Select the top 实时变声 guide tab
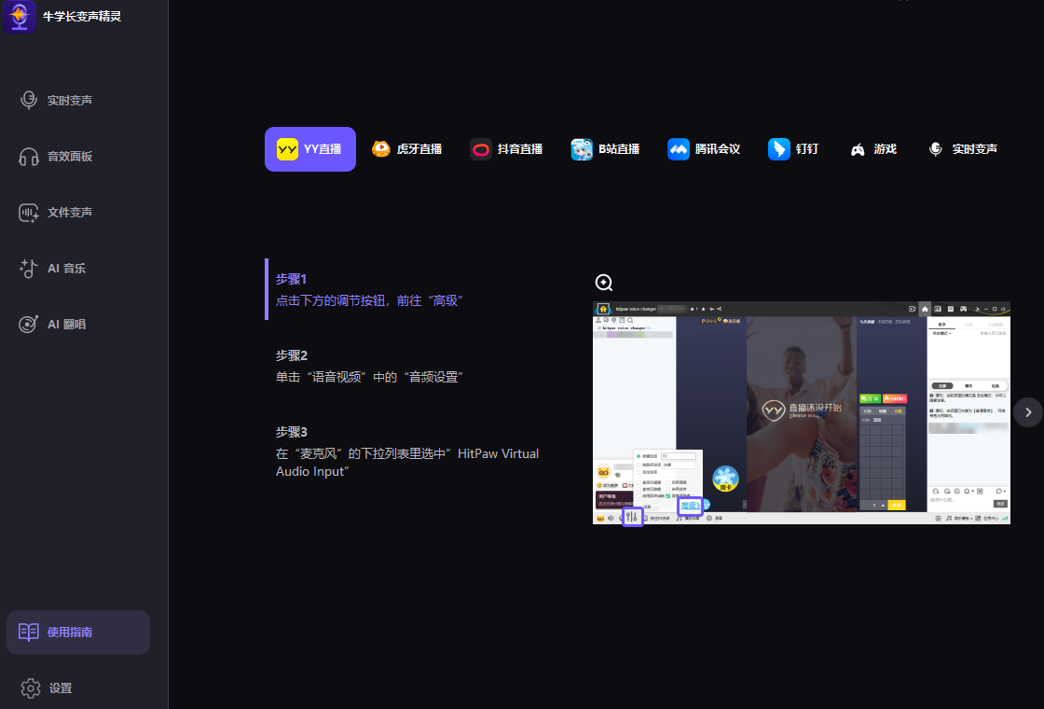Viewport: 1044px width, 709px height. (x=963, y=149)
